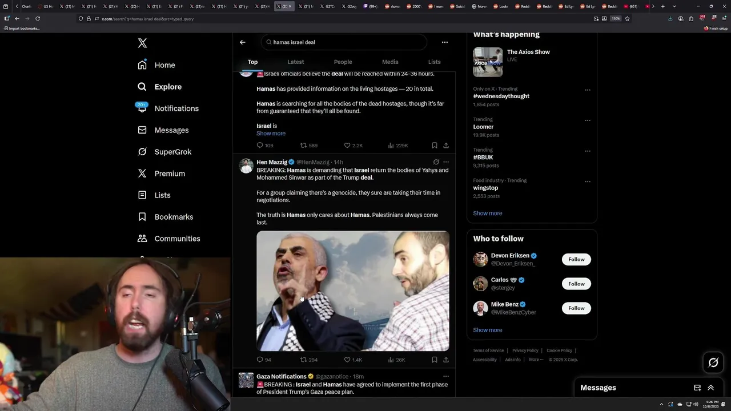Switch to the Media tab
The height and width of the screenshot is (411, 731).
click(390, 62)
